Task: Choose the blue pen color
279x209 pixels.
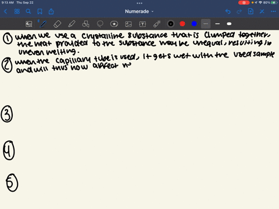Action: tap(194, 24)
